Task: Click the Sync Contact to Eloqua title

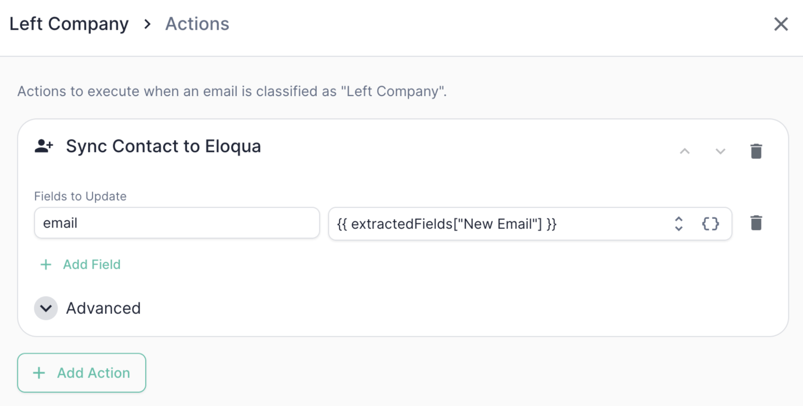Action: pyautogui.click(x=163, y=146)
